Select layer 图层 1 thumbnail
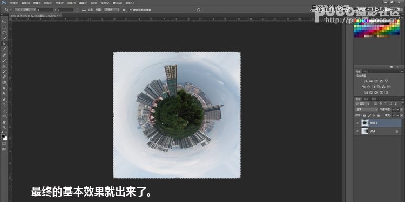This screenshot has height=202, width=405. pyautogui.click(x=364, y=123)
